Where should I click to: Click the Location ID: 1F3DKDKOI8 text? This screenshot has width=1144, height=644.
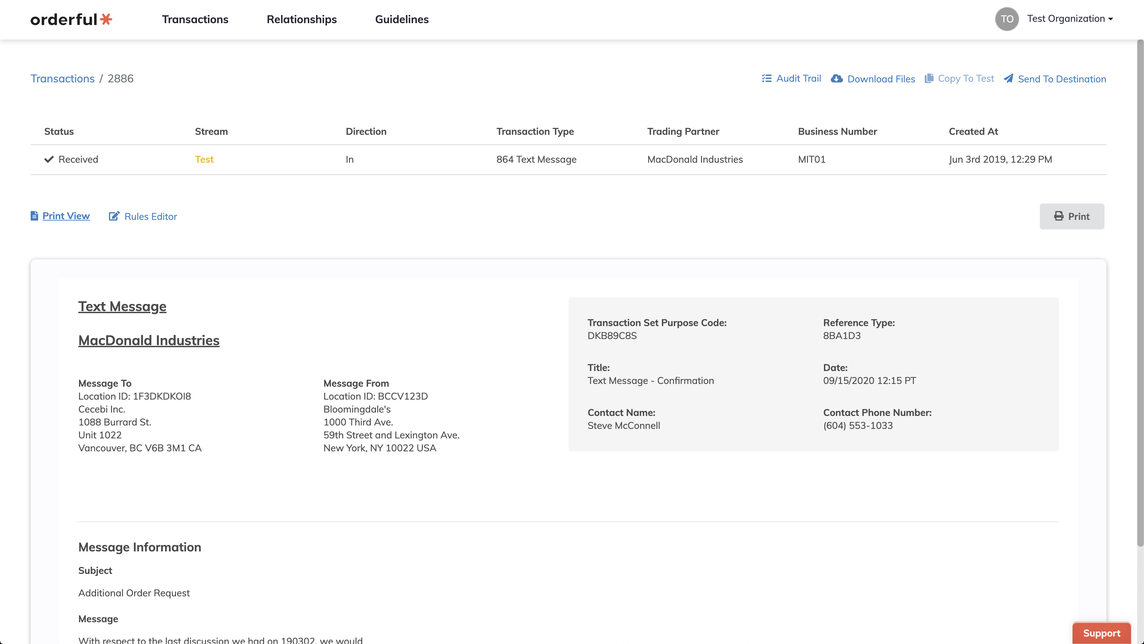pyautogui.click(x=134, y=396)
